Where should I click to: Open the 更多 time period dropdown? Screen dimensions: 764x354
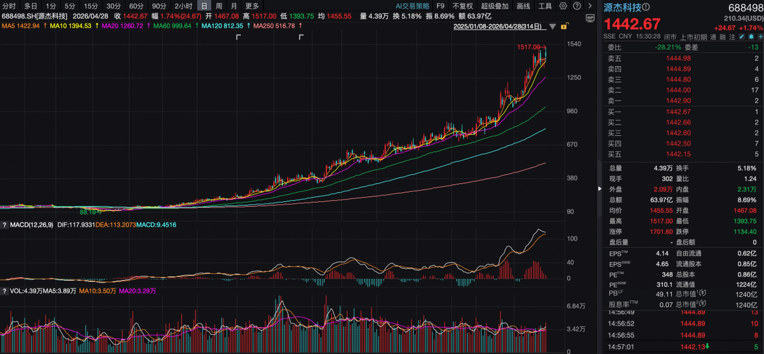(252, 6)
